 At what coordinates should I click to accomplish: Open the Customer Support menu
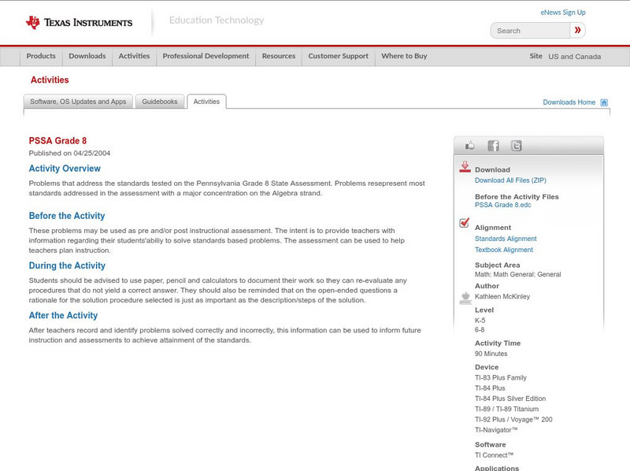tap(339, 56)
